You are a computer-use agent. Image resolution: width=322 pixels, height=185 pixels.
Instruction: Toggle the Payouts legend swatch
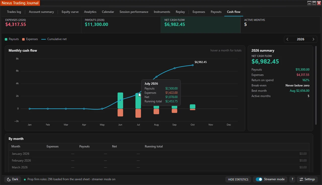coord(6,39)
